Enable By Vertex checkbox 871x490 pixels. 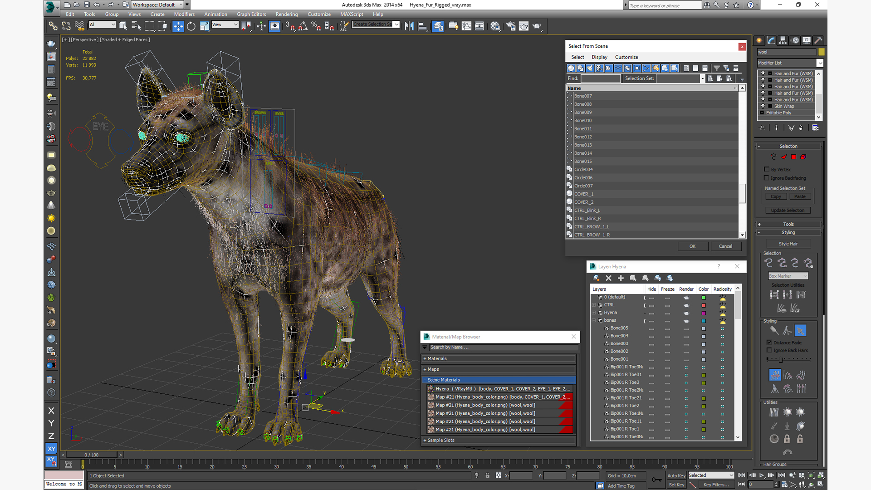coord(767,169)
